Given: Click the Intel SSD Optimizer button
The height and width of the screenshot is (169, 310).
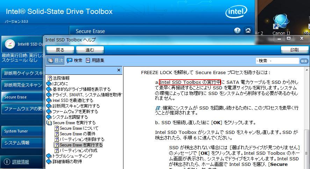Looking at the screenshot, I should click(22, 44).
